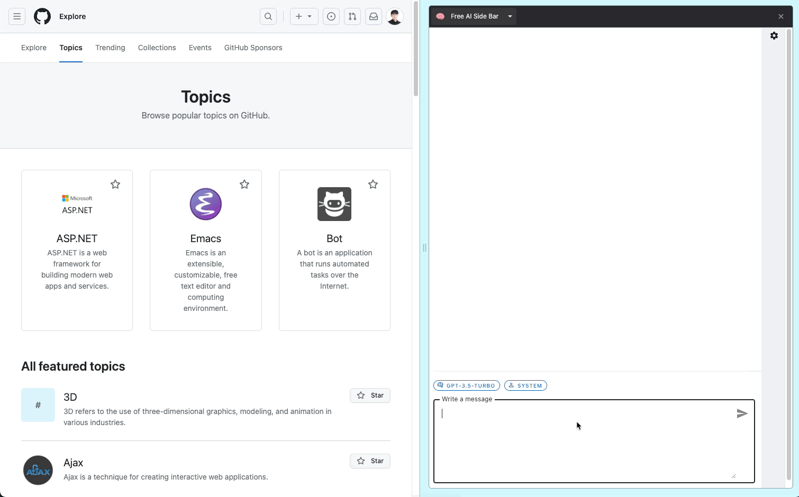The height and width of the screenshot is (497, 799).
Task: Select the GPT-3.5-TURBO model chip
Action: (x=467, y=385)
